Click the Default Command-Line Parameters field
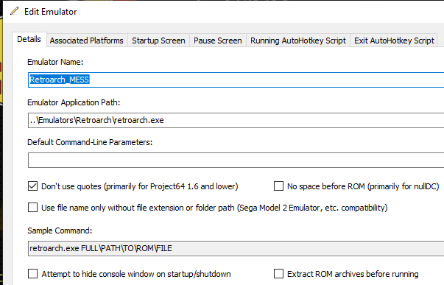This screenshot has height=285, width=444. coord(236,160)
